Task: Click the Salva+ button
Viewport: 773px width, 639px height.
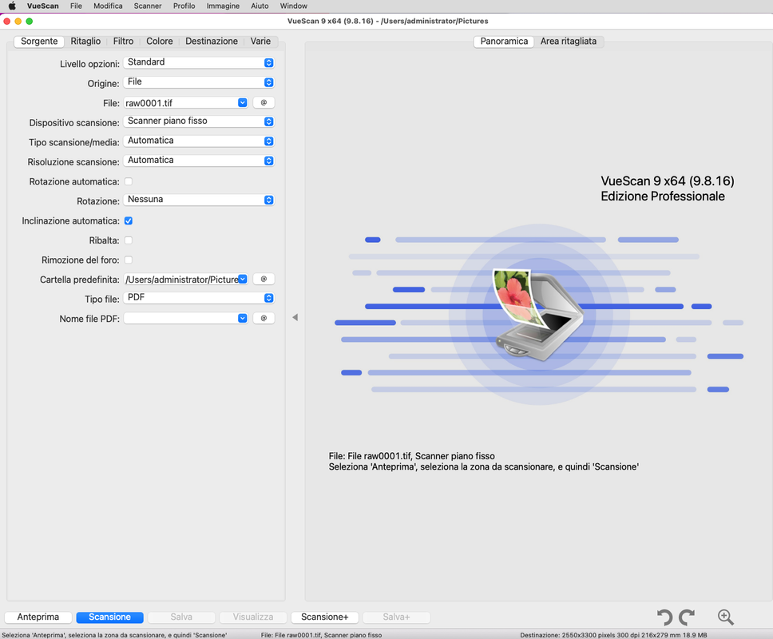Action: pyautogui.click(x=396, y=617)
